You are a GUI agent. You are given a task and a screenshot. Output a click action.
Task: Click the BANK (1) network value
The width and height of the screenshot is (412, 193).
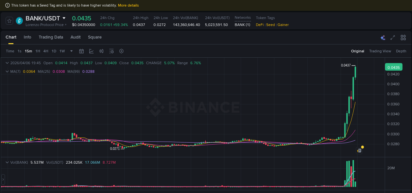click(x=242, y=25)
